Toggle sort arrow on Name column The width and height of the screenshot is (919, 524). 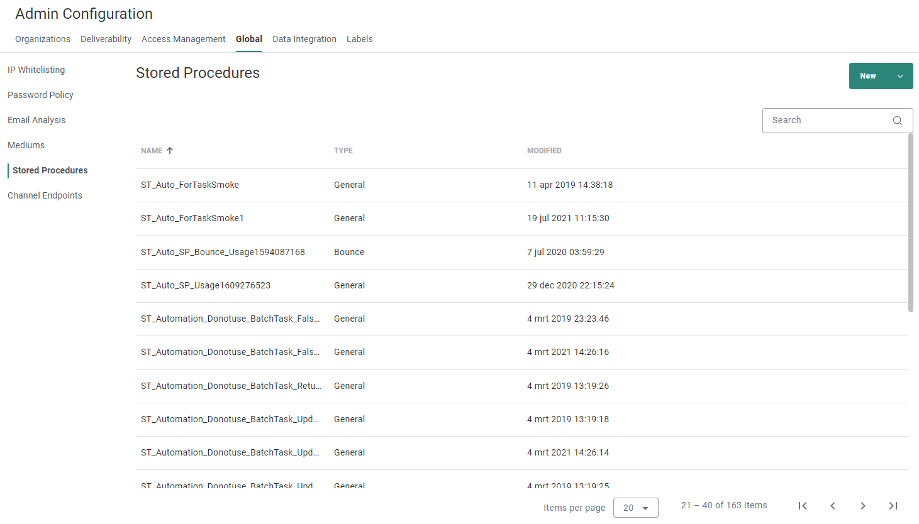(x=170, y=151)
